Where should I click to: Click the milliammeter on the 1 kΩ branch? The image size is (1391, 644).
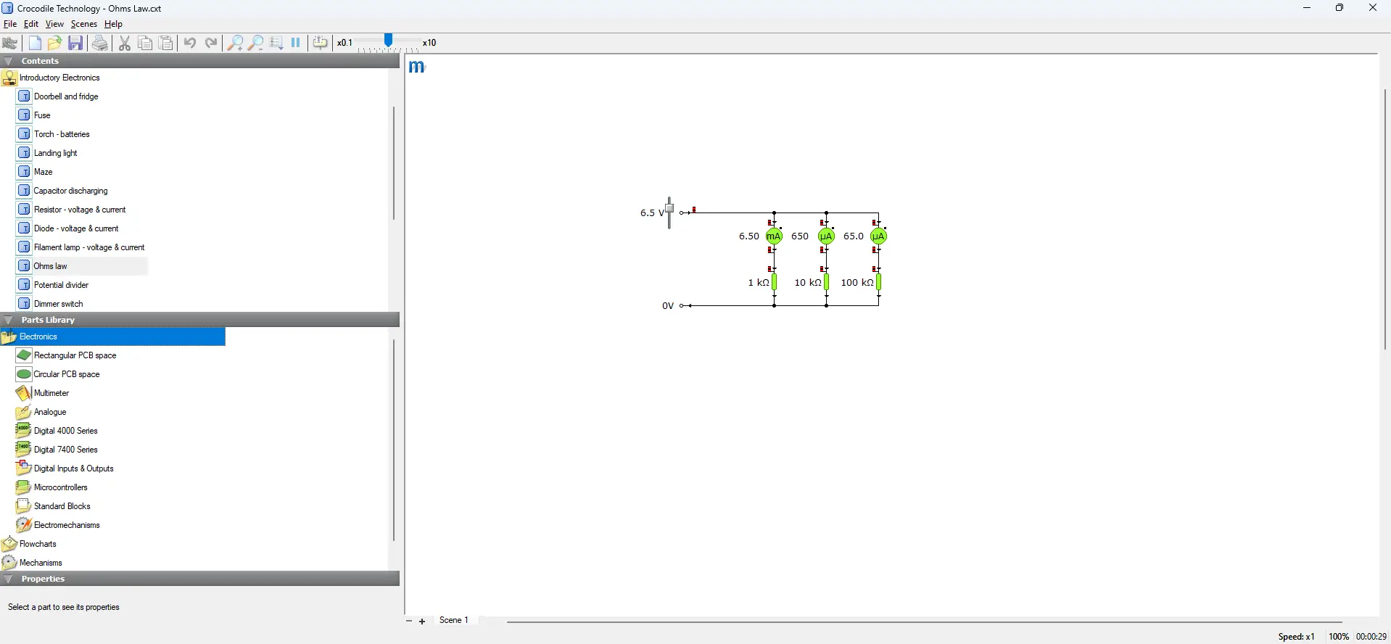pyautogui.click(x=775, y=236)
